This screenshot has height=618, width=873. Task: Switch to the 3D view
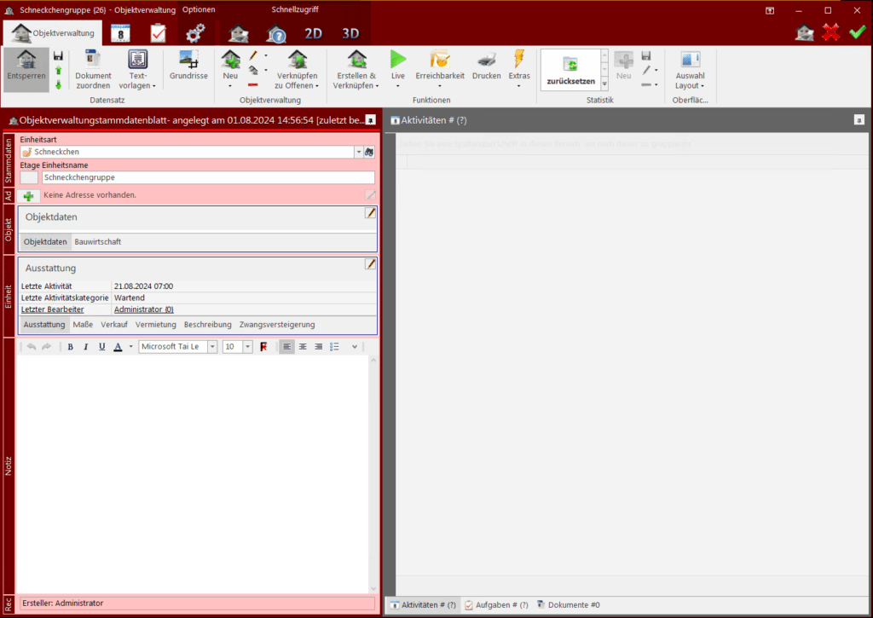[x=350, y=33]
